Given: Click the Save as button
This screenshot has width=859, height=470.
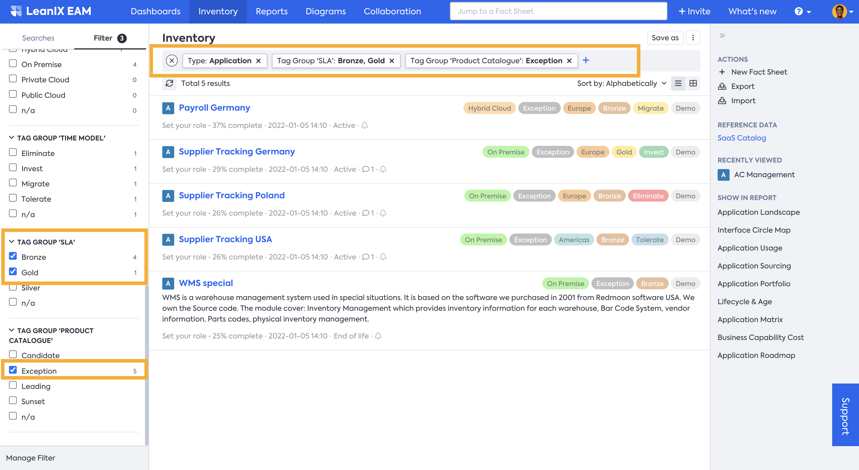Looking at the screenshot, I should pyautogui.click(x=665, y=38).
